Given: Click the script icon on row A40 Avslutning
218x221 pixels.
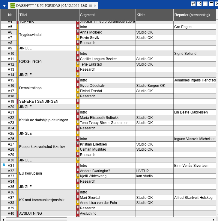Looking at the screenshot, I should [78, 213].
